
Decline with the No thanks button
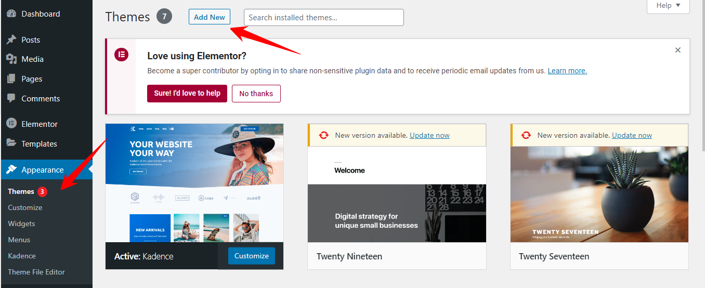pyautogui.click(x=256, y=94)
